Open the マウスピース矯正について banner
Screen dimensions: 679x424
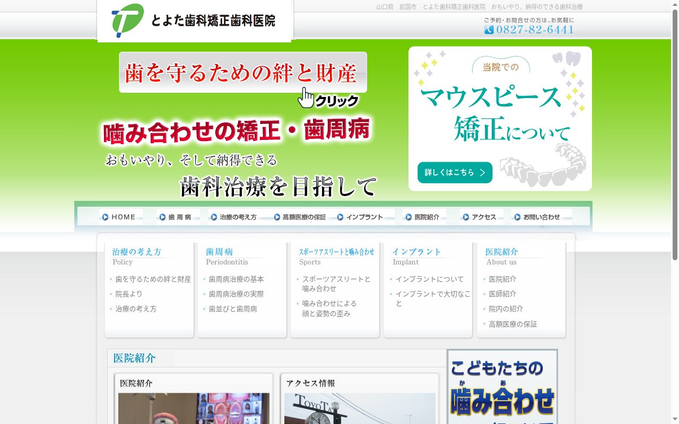(x=500, y=119)
